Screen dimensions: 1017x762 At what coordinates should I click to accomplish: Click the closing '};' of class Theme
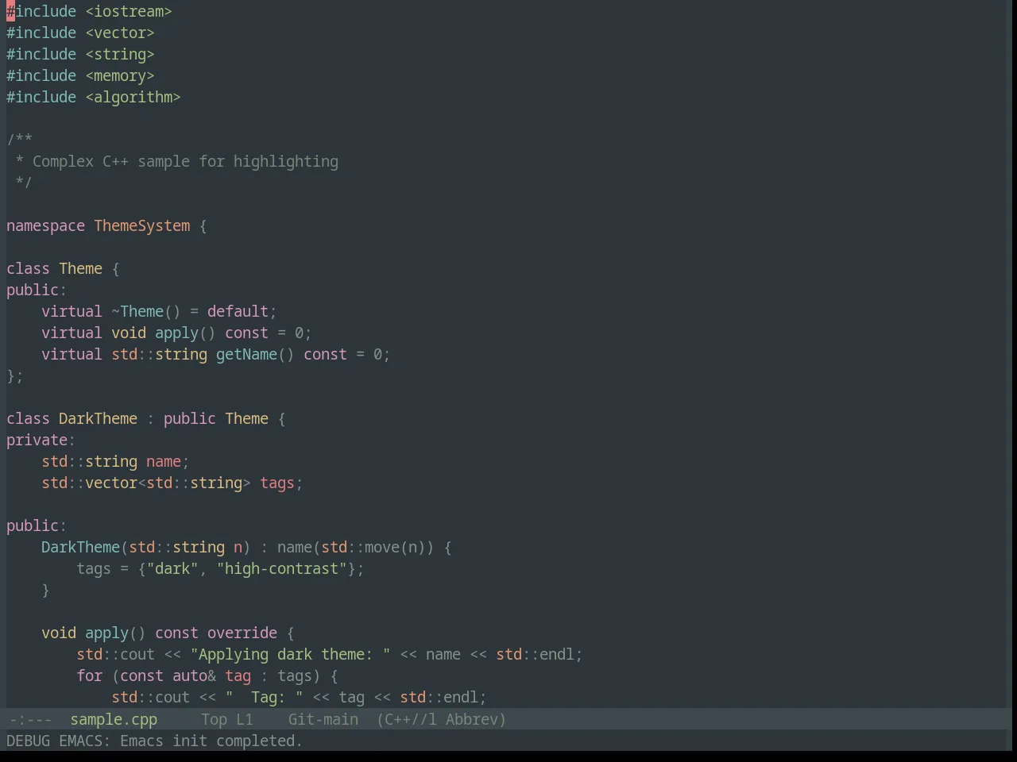[15, 376]
